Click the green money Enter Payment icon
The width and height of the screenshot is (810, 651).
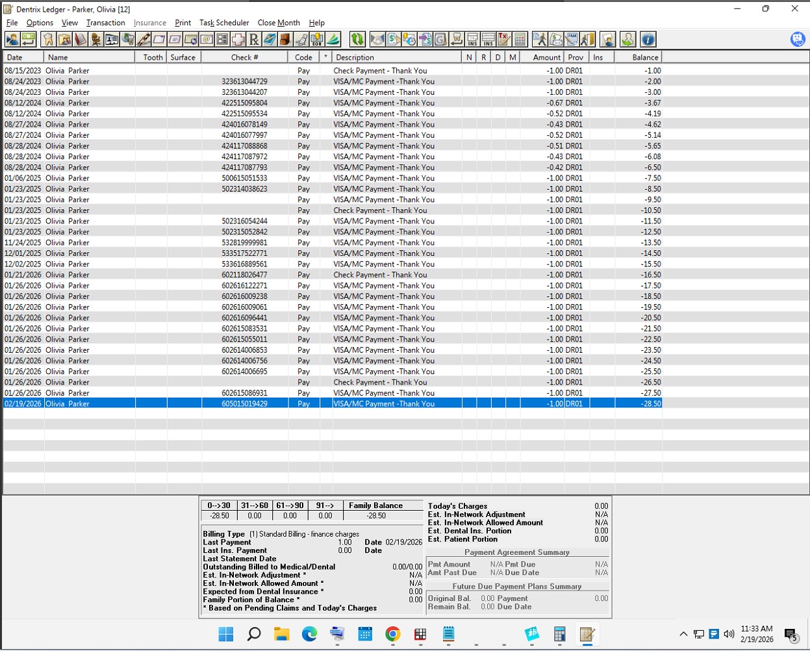[x=29, y=40]
